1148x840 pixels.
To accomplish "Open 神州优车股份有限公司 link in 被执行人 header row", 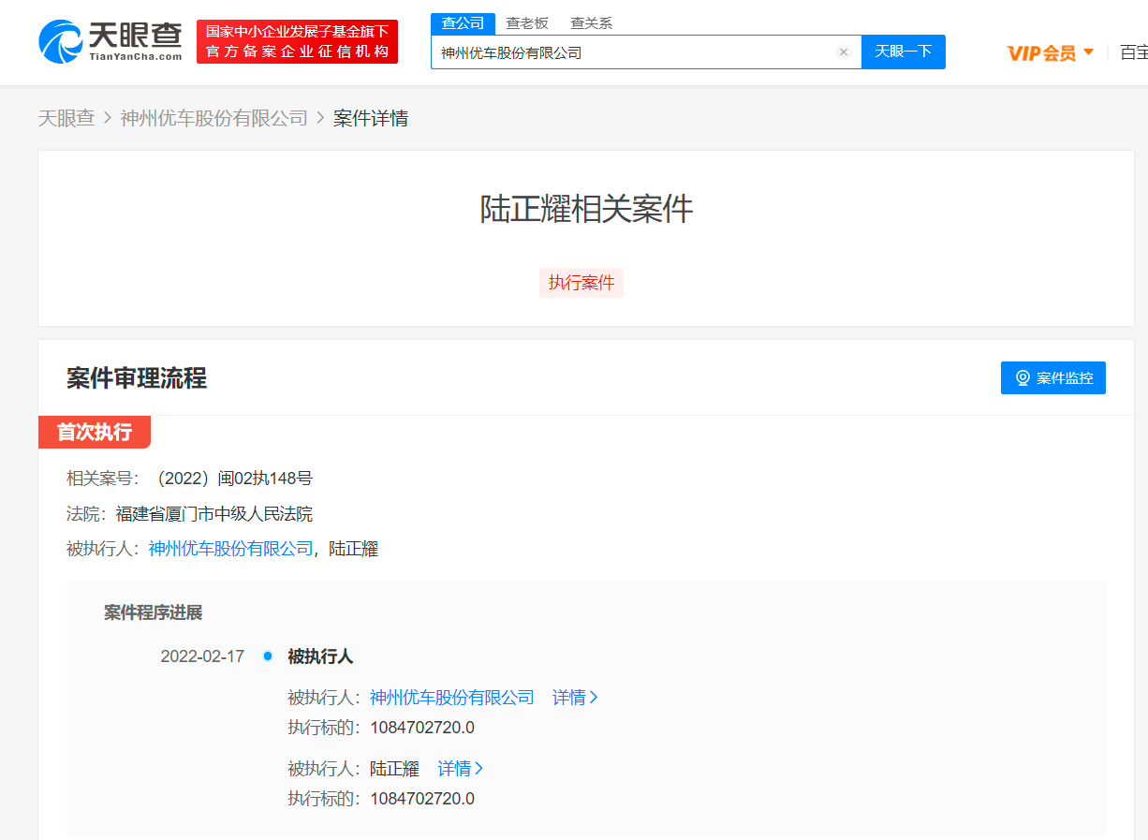I will (x=230, y=549).
